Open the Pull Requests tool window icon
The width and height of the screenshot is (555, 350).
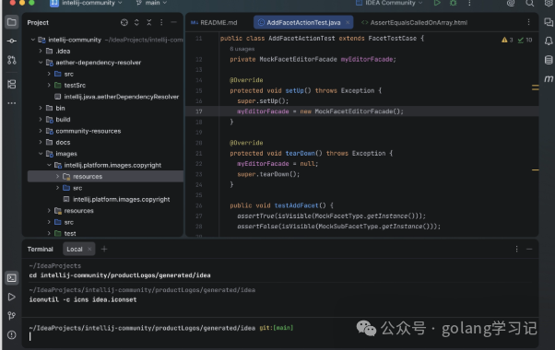(x=11, y=60)
